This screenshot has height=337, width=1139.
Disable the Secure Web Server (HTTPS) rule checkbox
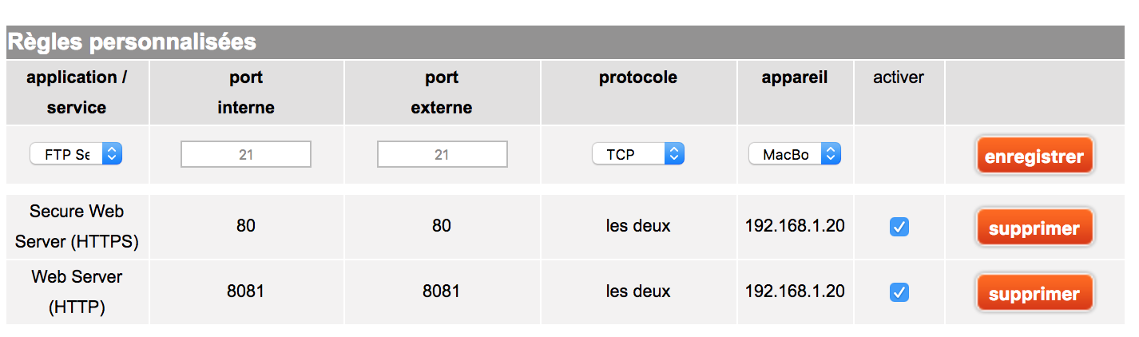[x=899, y=228]
